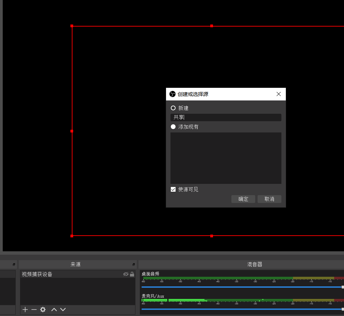Add a new source with the plus icon
Viewport: 344px width, 316px height.
pos(25,310)
